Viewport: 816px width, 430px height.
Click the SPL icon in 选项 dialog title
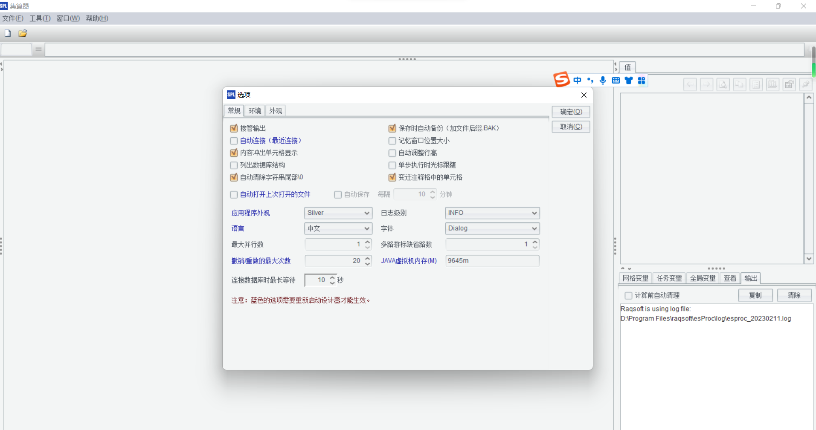point(231,95)
